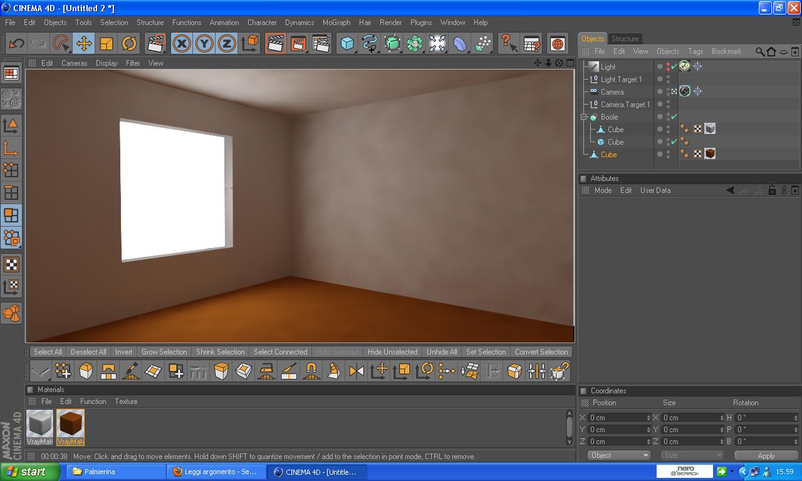Screen dimensions: 802x481
Task: Click the Apply button in Coordinates
Action: (766, 455)
